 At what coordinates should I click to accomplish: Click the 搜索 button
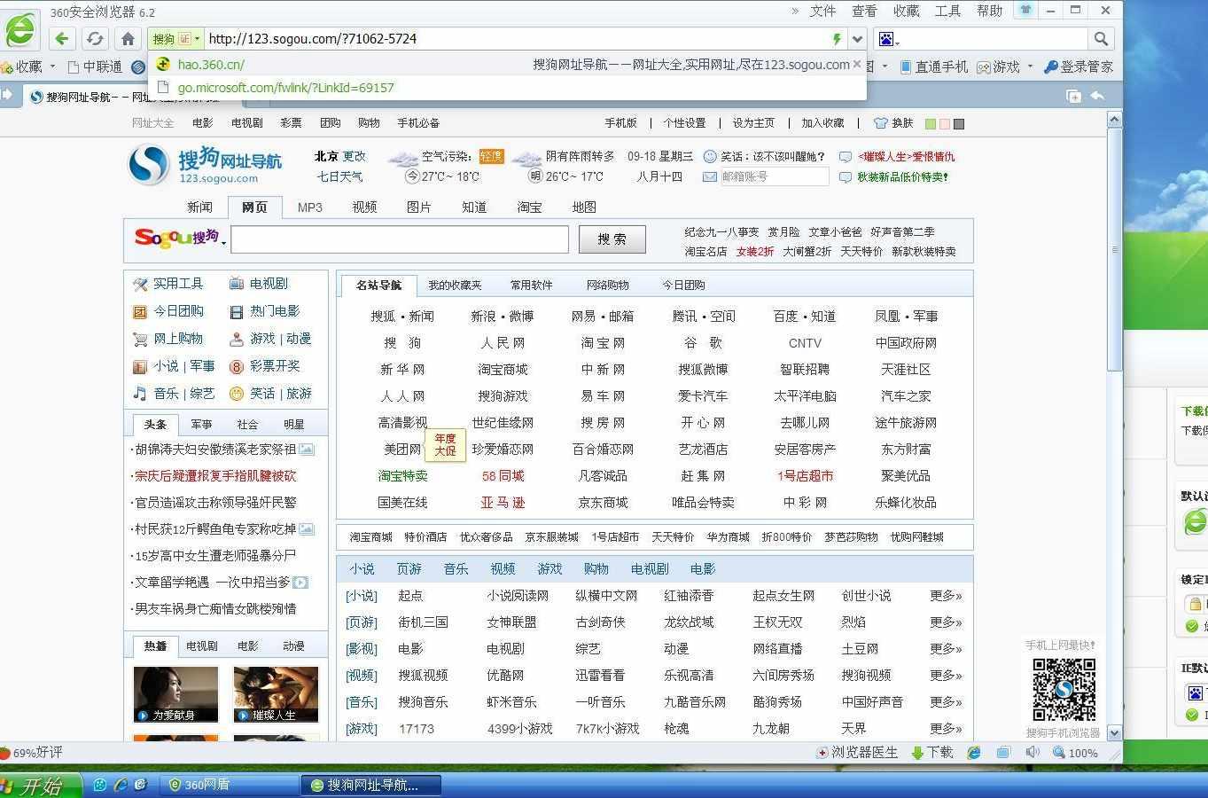pos(612,239)
